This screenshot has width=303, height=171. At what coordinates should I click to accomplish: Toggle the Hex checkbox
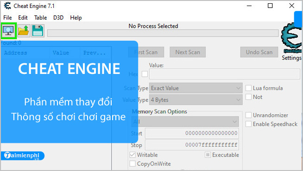[x=145, y=74]
